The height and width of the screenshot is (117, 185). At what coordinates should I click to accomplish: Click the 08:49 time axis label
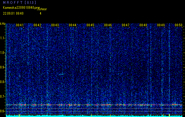coord(161,25)
